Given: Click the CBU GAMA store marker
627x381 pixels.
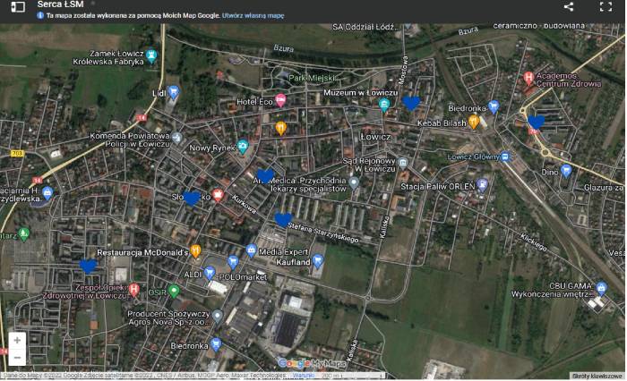Looking at the screenshot, I should pyautogui.click(x=601, y=288).
